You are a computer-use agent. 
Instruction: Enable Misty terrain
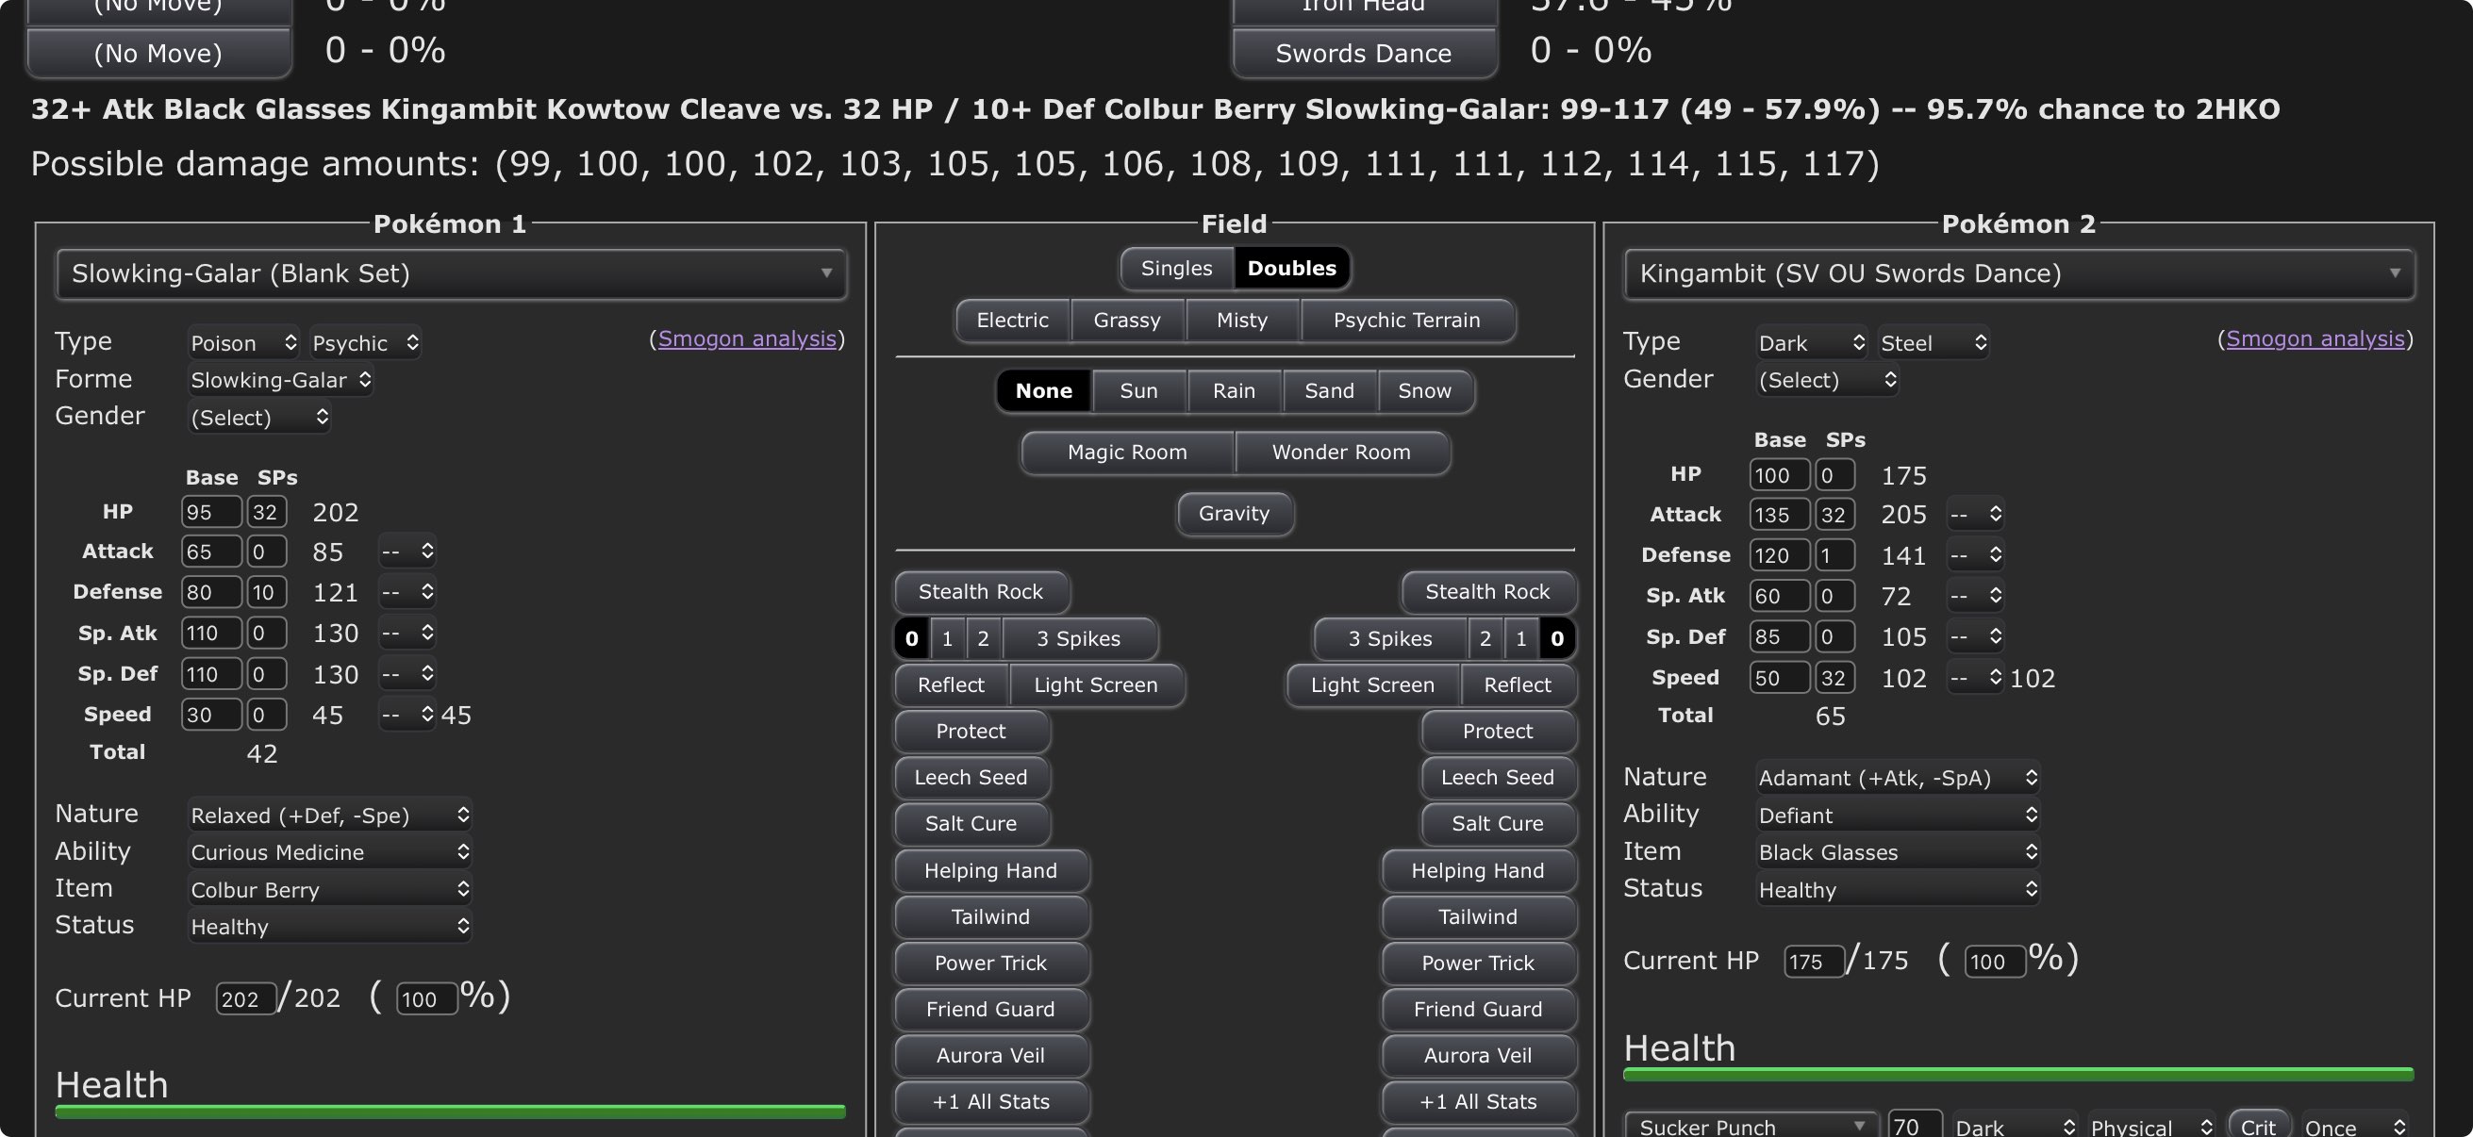pyautogui.click(x=1242, y=321)
